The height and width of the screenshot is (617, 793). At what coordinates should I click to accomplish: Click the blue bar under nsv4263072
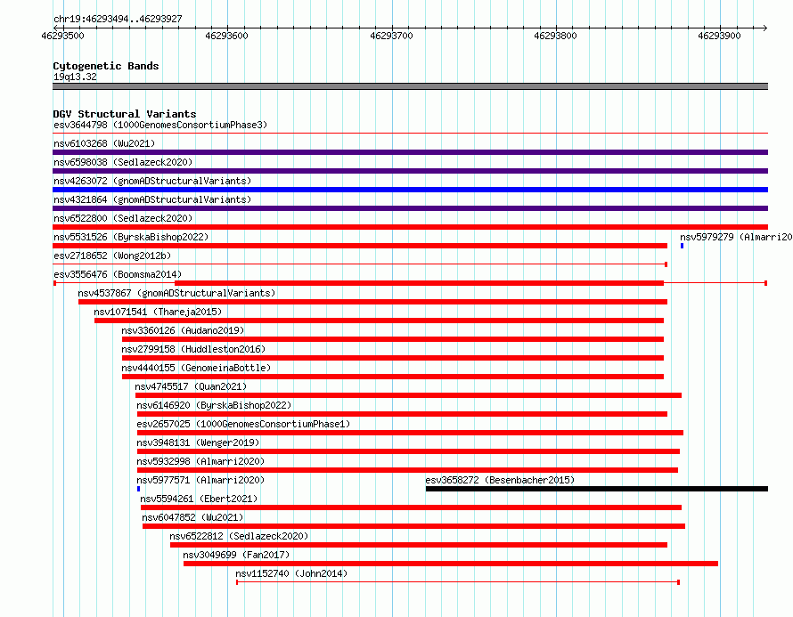[x=410, y=190]
